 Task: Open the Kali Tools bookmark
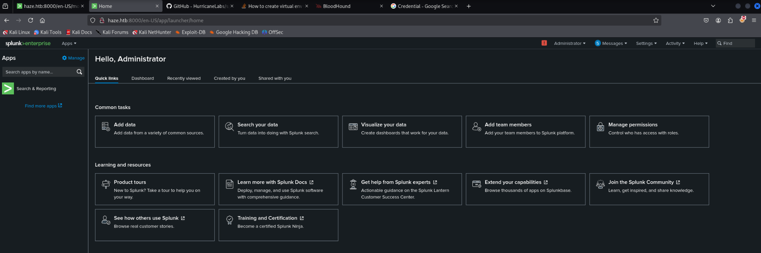pyautogui.click(x=48, y=32)
